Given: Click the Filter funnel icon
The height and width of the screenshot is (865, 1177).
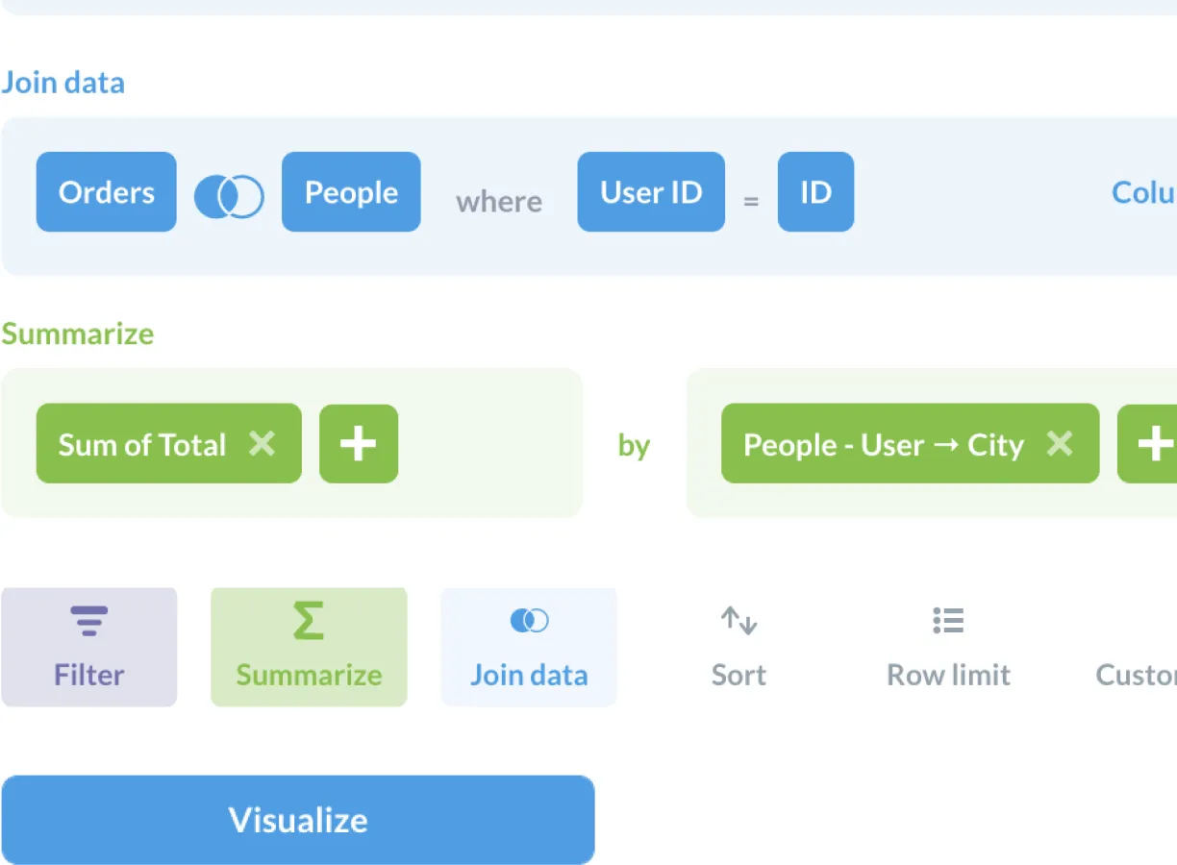Looking at the screenshot, I should point(88,621).
